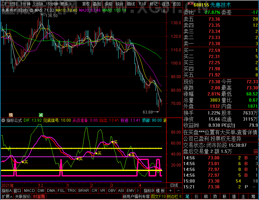This screenshot has width=259, height=200.
Task: Switch indicator to TRIX
Action: (x=72, y=191)
